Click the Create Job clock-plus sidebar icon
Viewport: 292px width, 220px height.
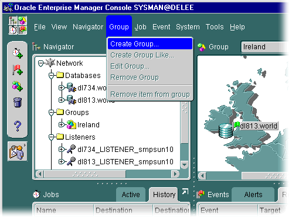[x=18, y=53]
